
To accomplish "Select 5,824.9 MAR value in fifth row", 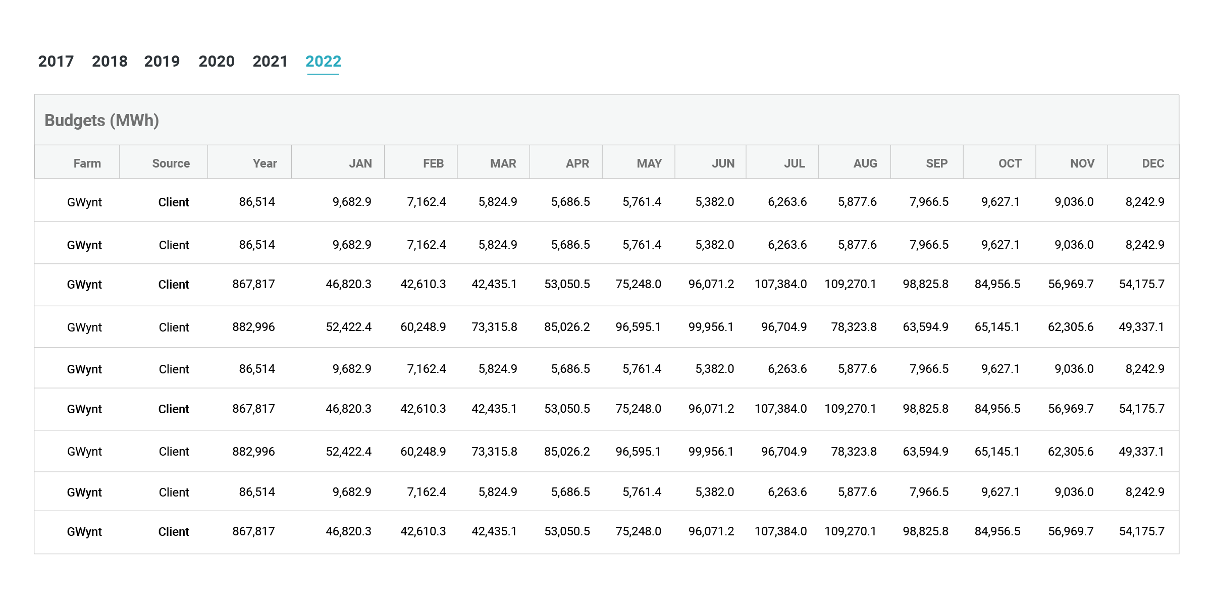I will tap(498, 369).
